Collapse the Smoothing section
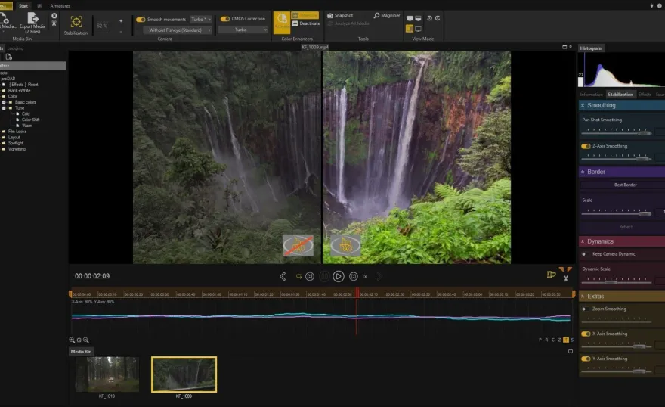Viewport: 665px width, 407px height. (x=583, y=105)
